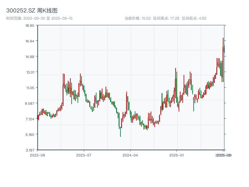Click y-axis value 9.087

tap(30, 103)
